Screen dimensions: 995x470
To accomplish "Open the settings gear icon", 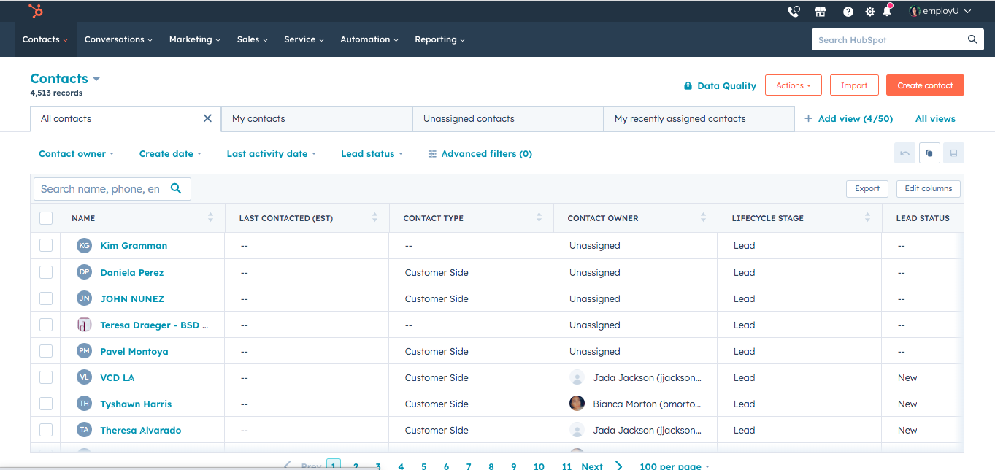I will coord(869,12).
